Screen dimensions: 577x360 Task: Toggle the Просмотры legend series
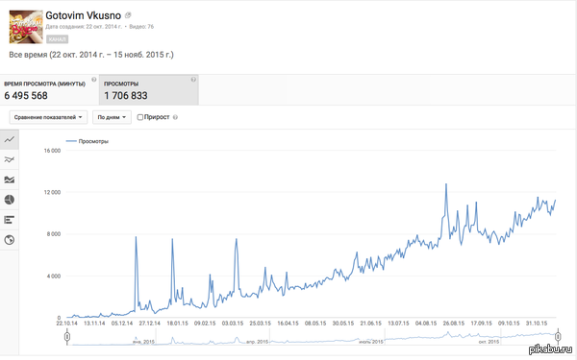coord(88,141)
